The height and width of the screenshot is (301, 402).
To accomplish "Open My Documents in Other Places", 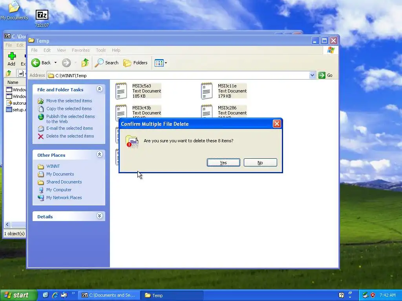I will click(60, 174).
